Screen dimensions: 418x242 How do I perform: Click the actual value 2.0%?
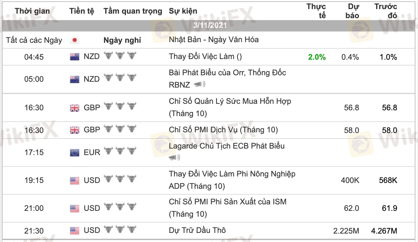(x=317, y=57)
